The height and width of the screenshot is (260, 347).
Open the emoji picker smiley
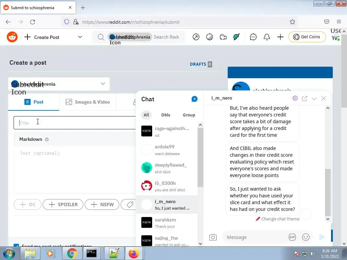pyautogui.click(x=306, y=237)
